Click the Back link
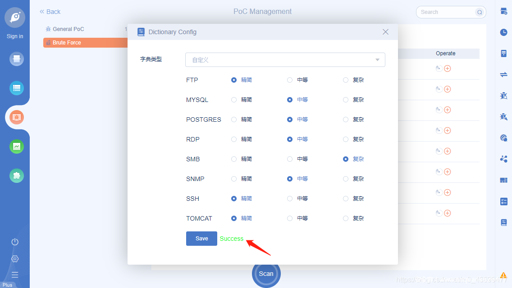This screenshot has width=512, height=288. [x=50, y=12]
